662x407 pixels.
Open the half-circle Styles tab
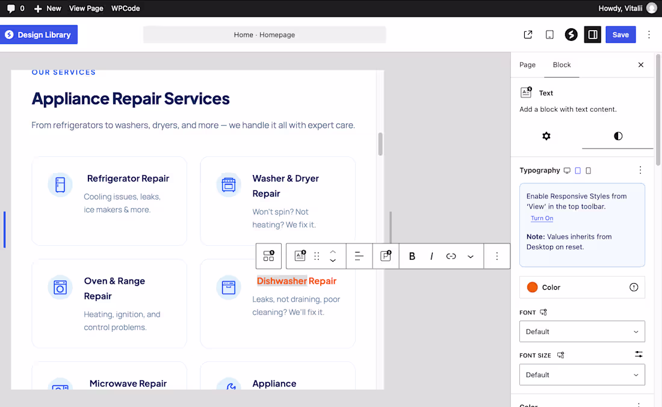point(617,136)
